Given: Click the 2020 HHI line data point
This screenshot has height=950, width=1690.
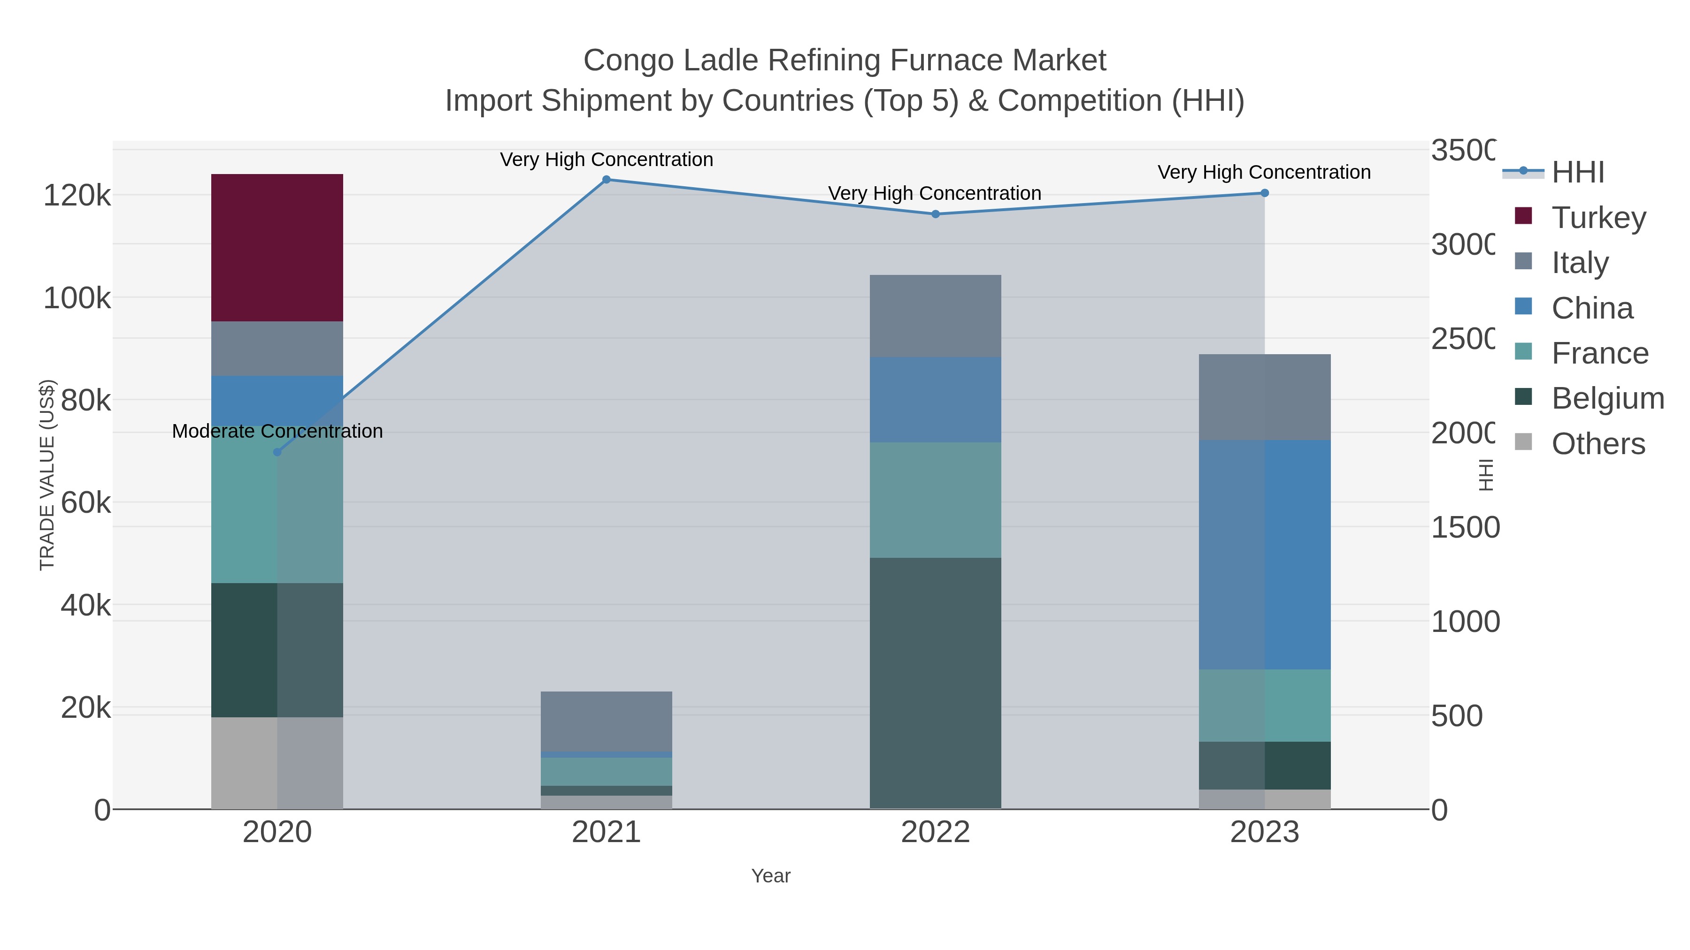Looking at the screenshot, I should coord(277,452).
